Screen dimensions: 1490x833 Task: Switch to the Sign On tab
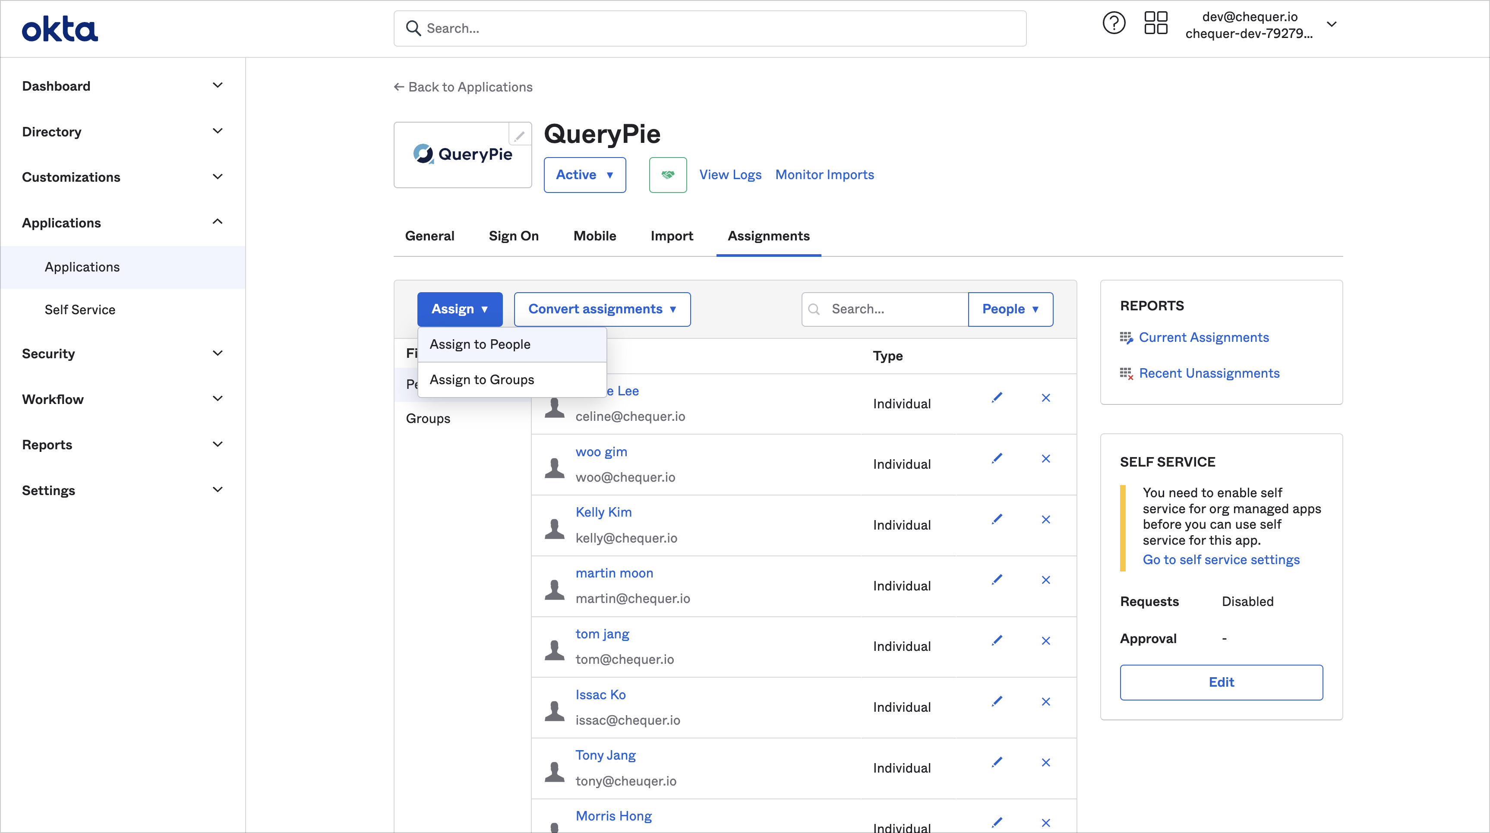click(514, 236)
